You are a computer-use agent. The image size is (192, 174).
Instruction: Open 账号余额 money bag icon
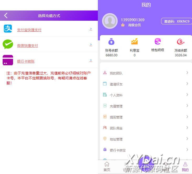coord(111,42)
